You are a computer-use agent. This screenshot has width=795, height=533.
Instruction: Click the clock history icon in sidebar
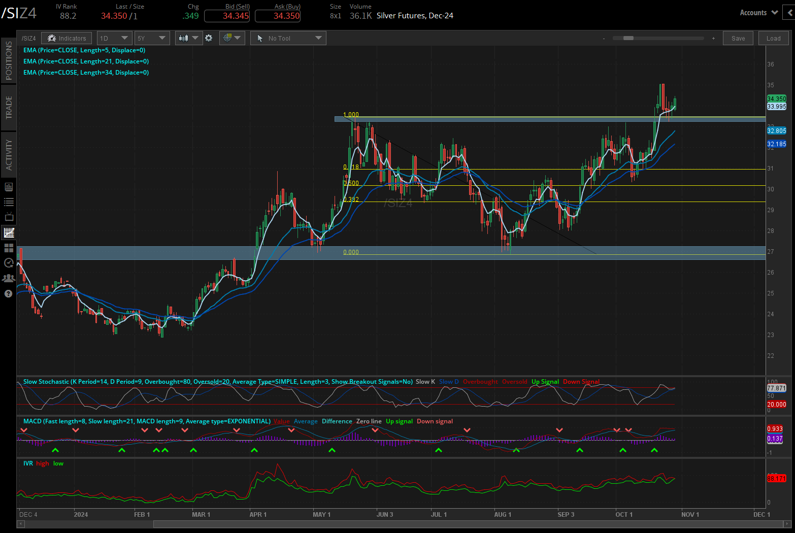pyautogui.click(x=9, y=263)
